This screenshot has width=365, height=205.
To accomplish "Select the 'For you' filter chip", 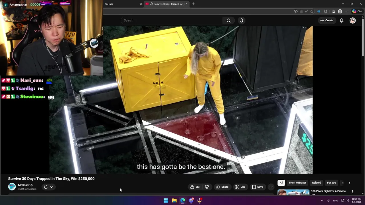I will coord(331,183).
